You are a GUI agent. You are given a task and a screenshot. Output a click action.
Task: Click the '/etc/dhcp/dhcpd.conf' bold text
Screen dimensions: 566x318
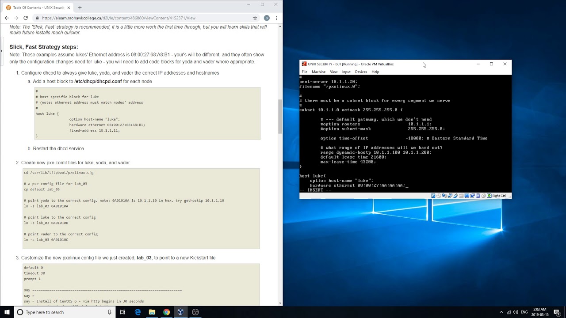98,81
